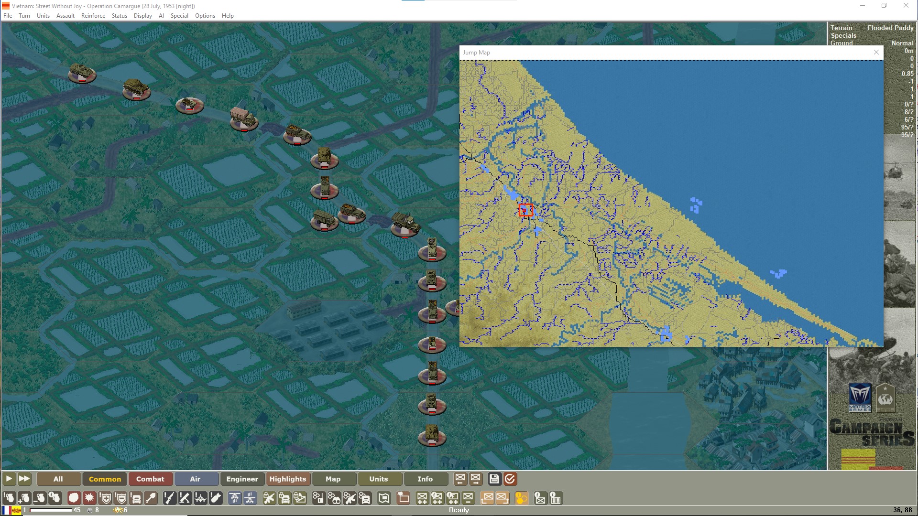
Task: Click the helicopter ascending arrows icon
Action: click(250, 498)
